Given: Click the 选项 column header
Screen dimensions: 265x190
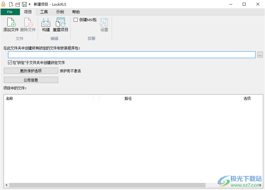Looking at the screenshot, I should point(252,98).
